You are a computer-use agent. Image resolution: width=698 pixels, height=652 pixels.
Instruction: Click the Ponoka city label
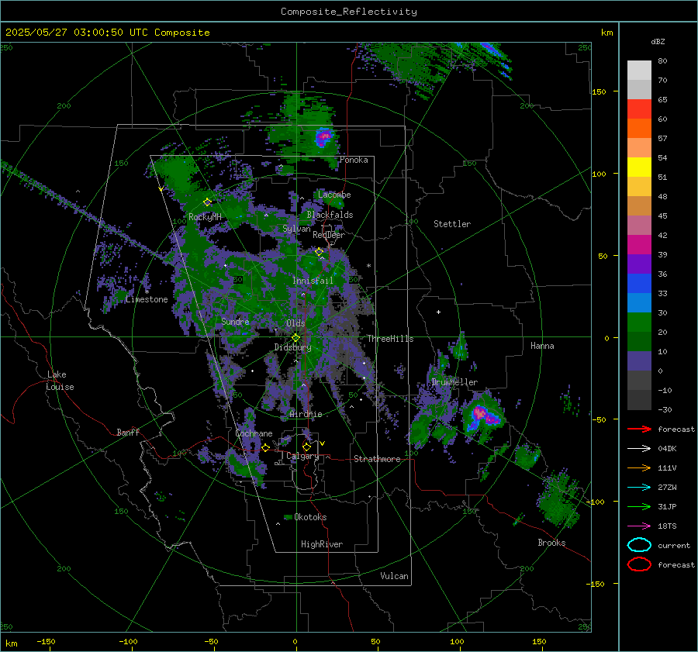tap(354, 160)
